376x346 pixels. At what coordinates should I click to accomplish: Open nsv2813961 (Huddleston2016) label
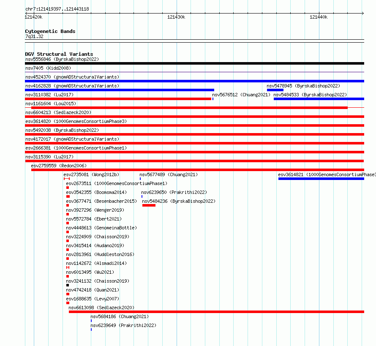(x=100, y=254)
